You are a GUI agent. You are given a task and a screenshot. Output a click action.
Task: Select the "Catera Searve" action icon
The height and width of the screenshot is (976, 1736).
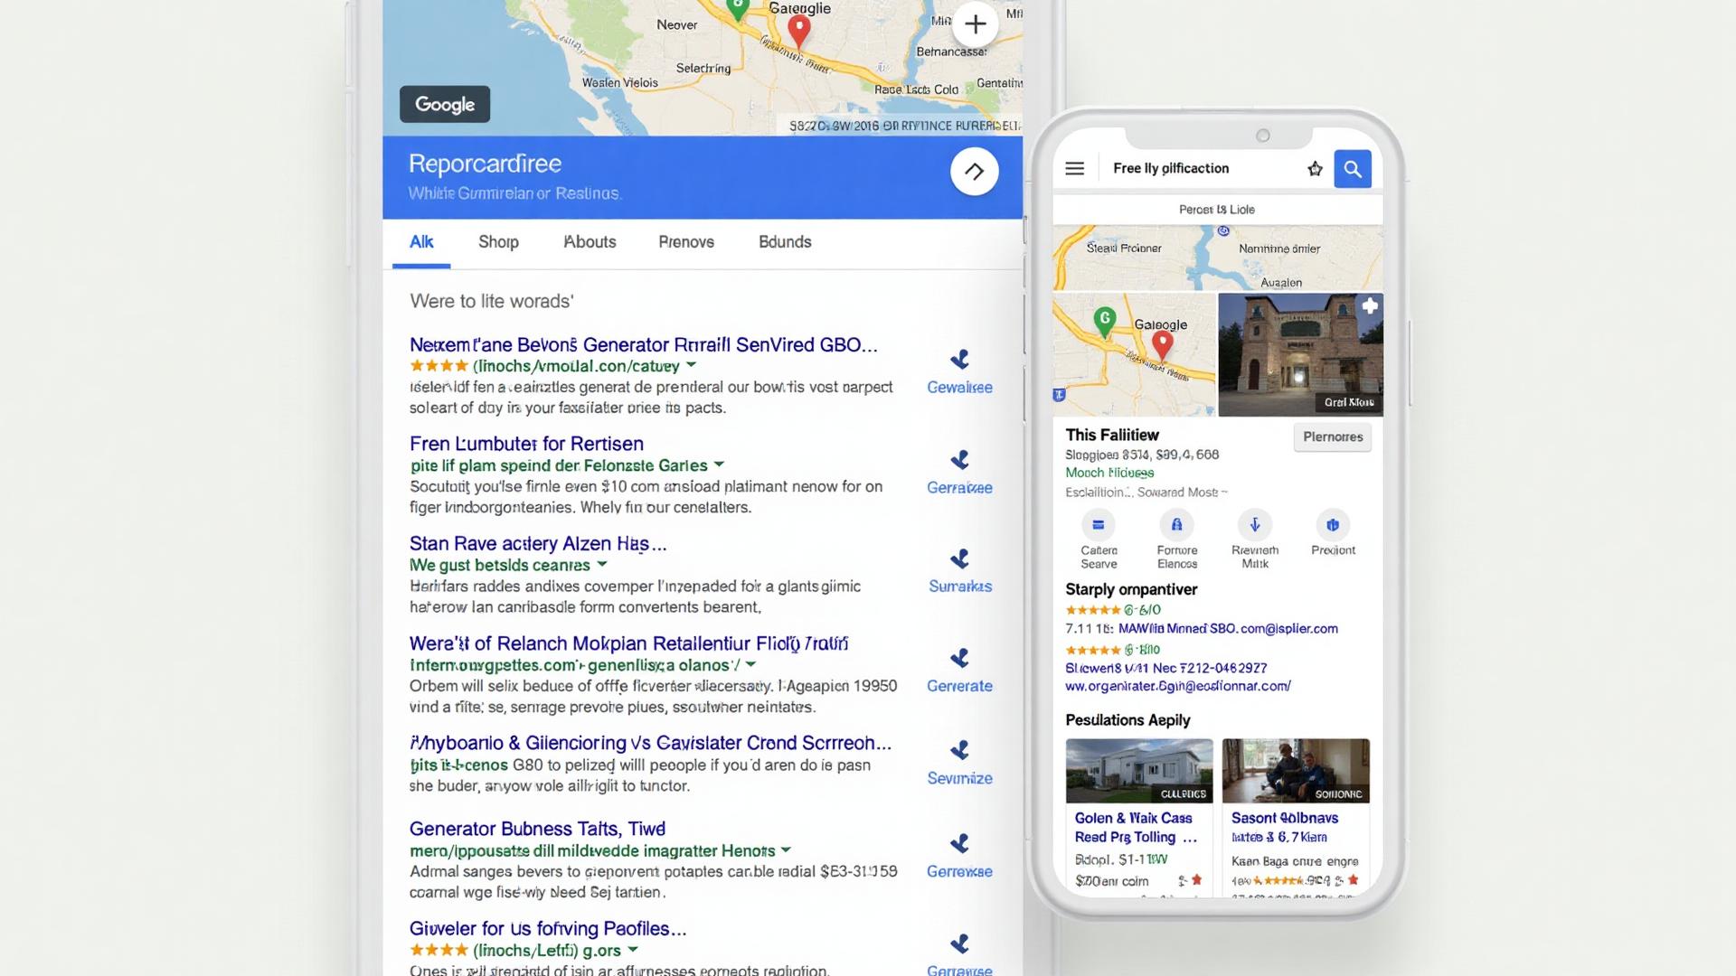pos(1099,525)
